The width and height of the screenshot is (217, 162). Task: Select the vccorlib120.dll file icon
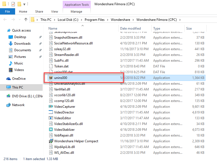click(51, 95)
